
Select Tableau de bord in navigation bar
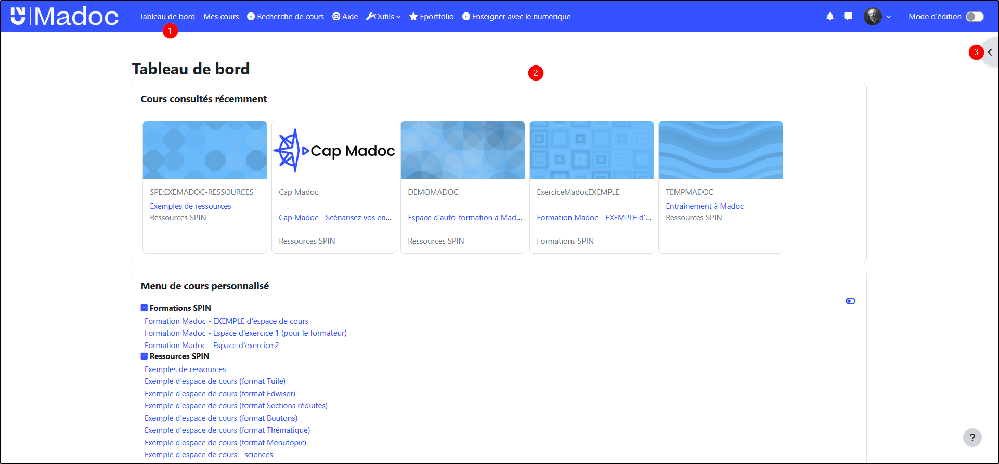(167, 17)
